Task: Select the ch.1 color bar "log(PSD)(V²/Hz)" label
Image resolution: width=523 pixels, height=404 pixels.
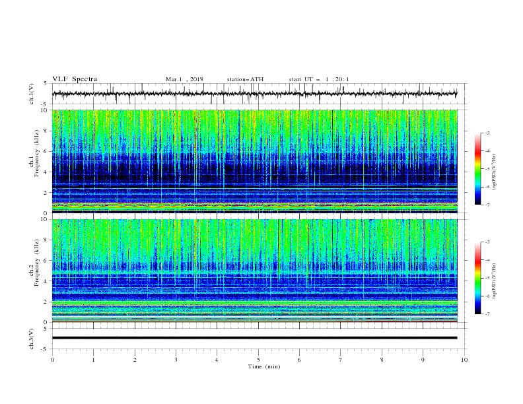Action: click(495, 172)
